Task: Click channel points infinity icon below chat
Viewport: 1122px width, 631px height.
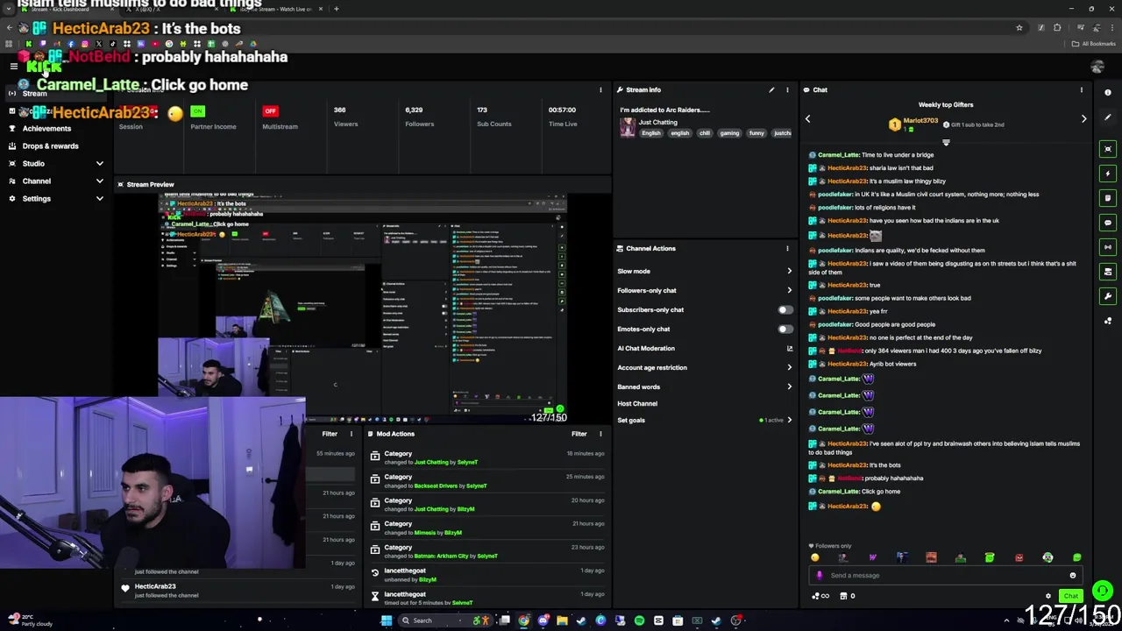Action: 820,596
